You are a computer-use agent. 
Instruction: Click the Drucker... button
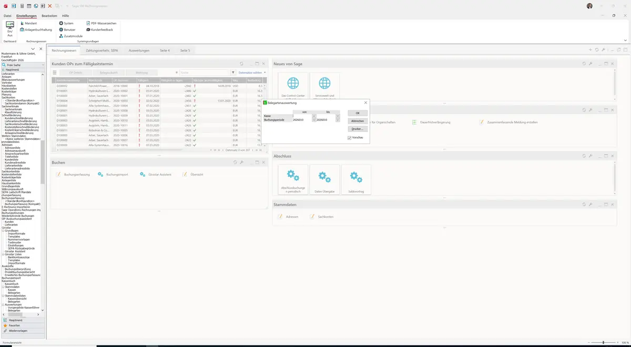point(358,129)
